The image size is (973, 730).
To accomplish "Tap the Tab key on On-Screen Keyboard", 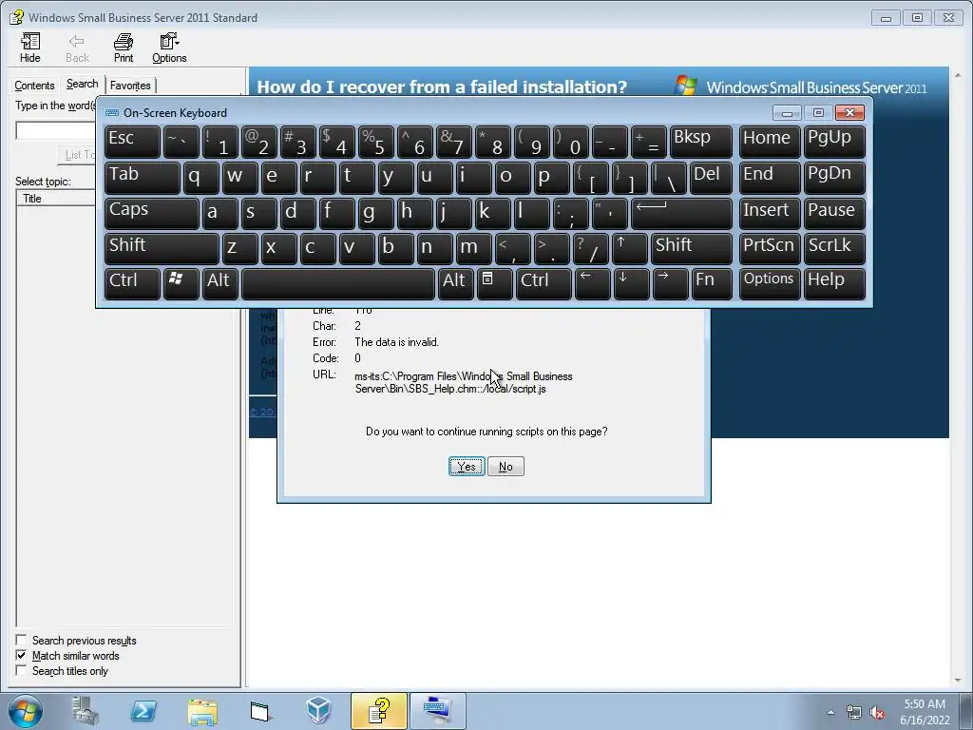I will tap(143, 178).
